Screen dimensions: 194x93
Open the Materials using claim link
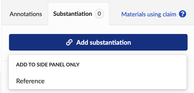coord(149,14)
